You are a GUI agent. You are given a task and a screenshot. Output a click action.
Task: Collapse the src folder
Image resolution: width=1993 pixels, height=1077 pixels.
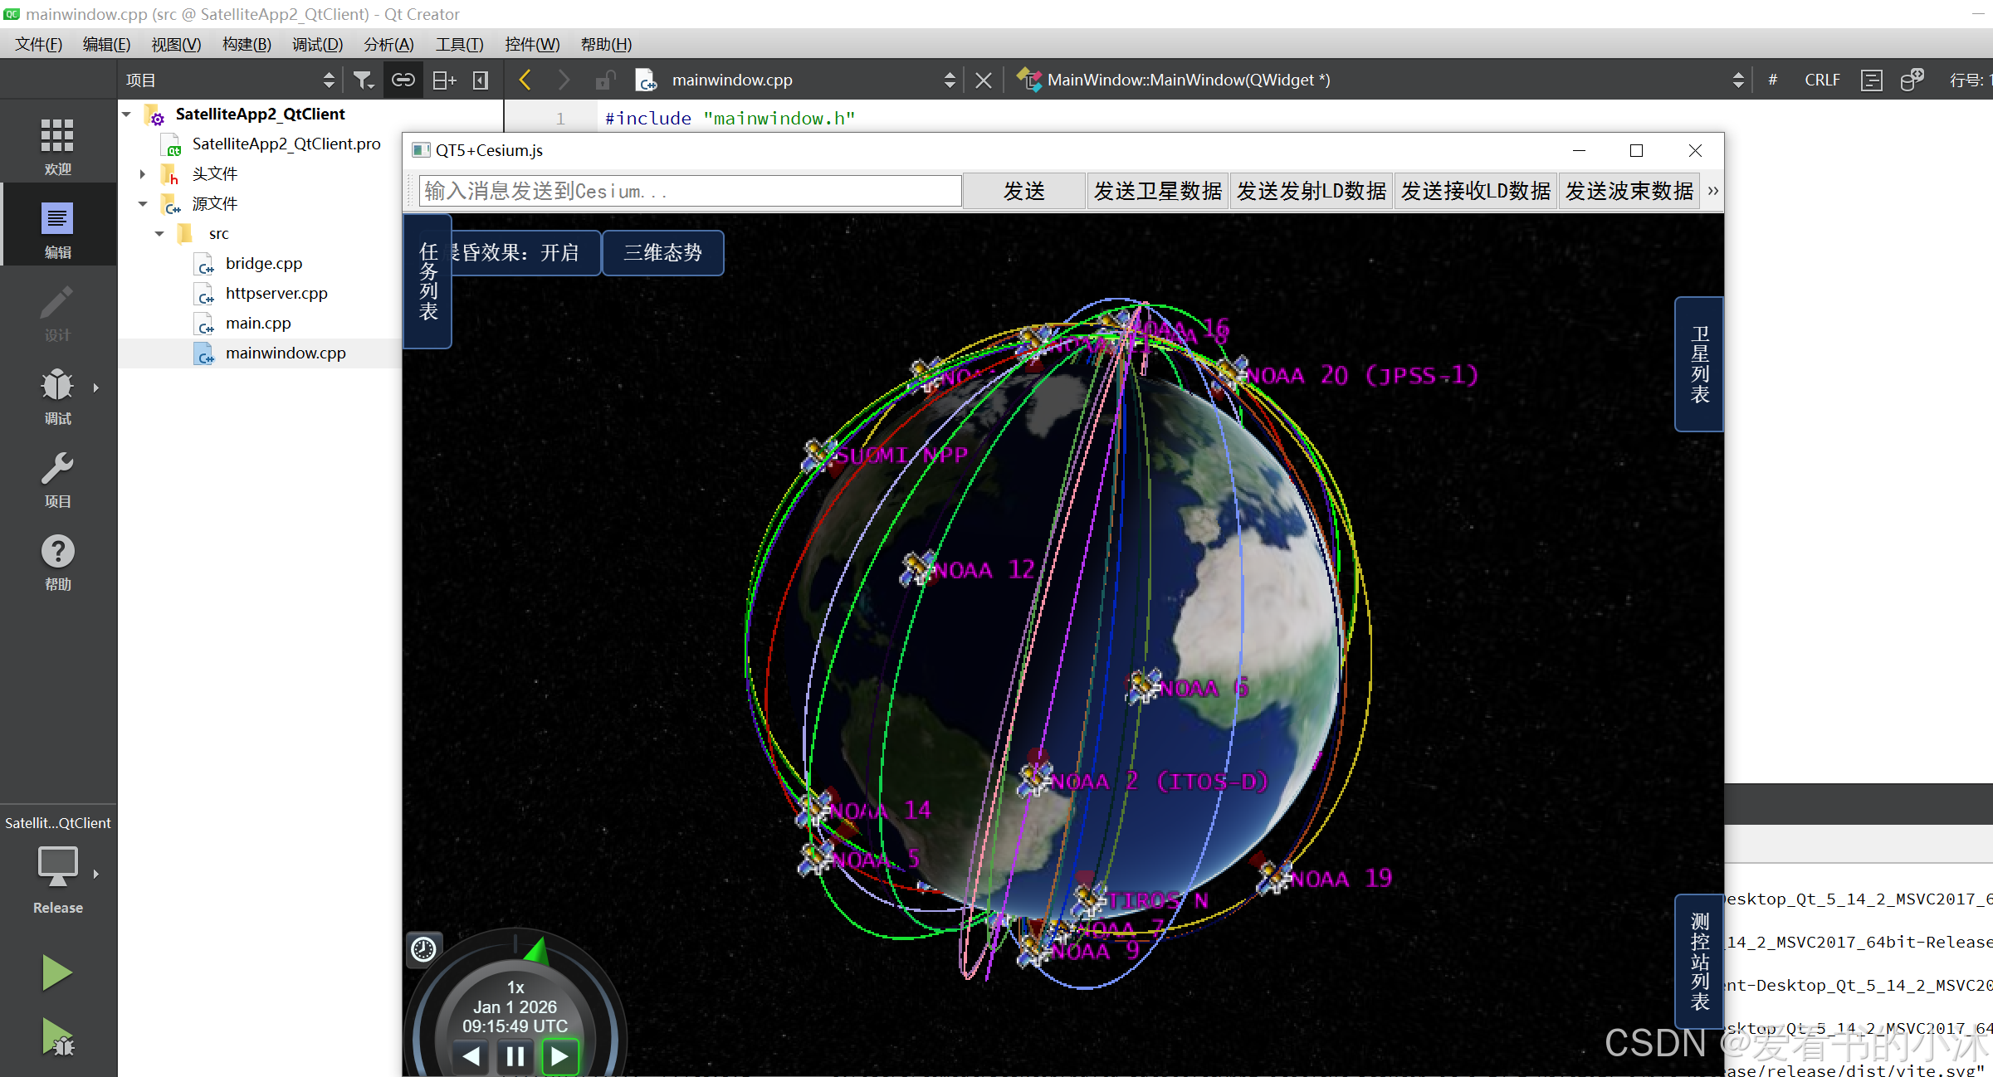pos(159,233)
